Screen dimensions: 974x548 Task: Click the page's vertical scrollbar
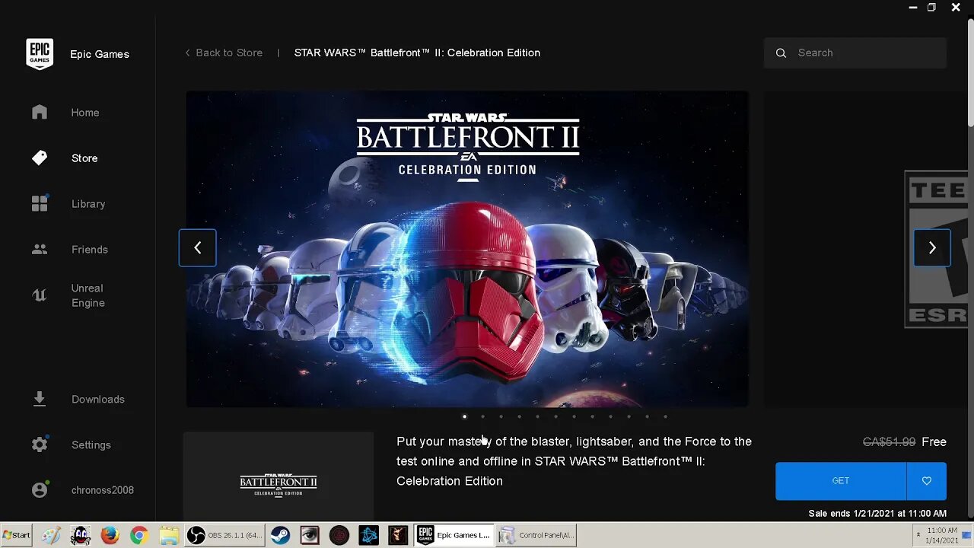pos(970,72)
